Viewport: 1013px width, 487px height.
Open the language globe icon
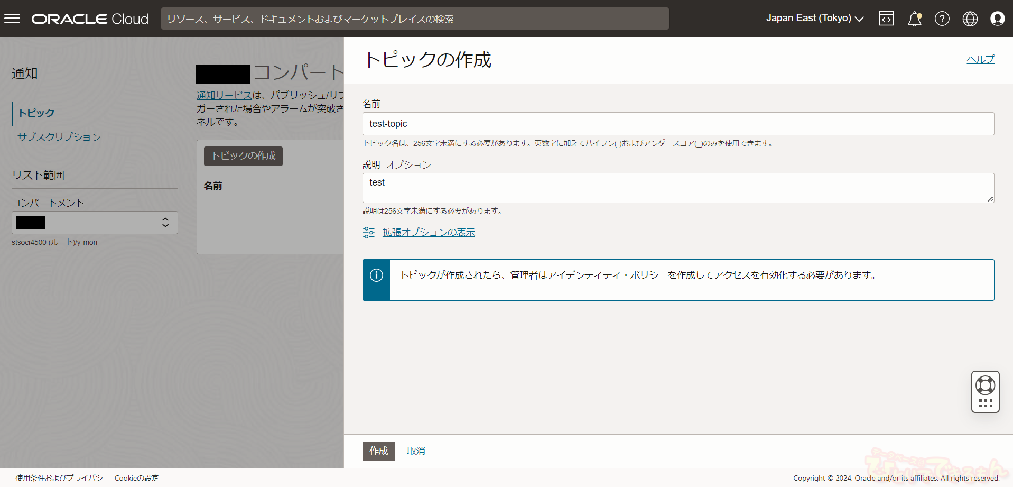coord(970,19)
